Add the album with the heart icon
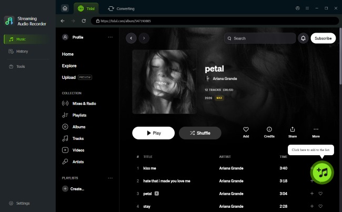This screenshot has height=212, width=342. pyautogui.click(x=246, y=132)
